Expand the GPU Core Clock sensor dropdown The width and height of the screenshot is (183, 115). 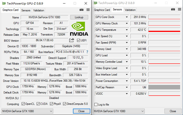[x=127, y=17]
